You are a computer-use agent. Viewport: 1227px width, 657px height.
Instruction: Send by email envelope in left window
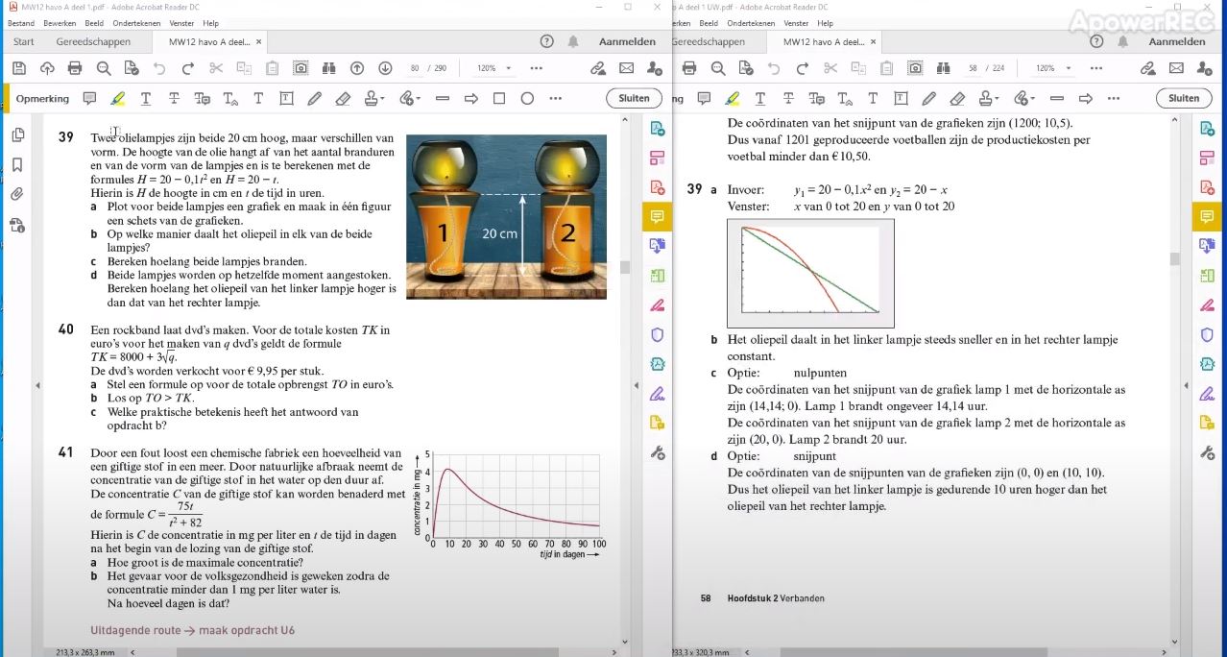coord(626,68)
